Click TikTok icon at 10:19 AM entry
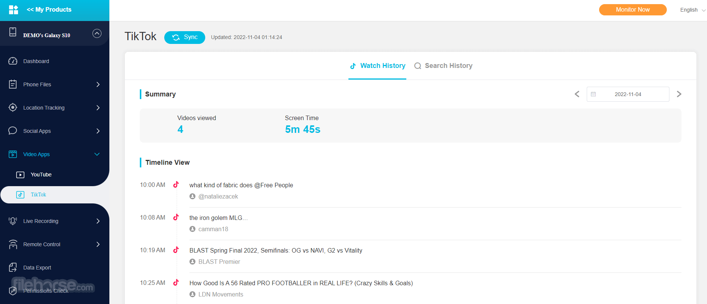This screenshot has height=304, width=707. 176,250
